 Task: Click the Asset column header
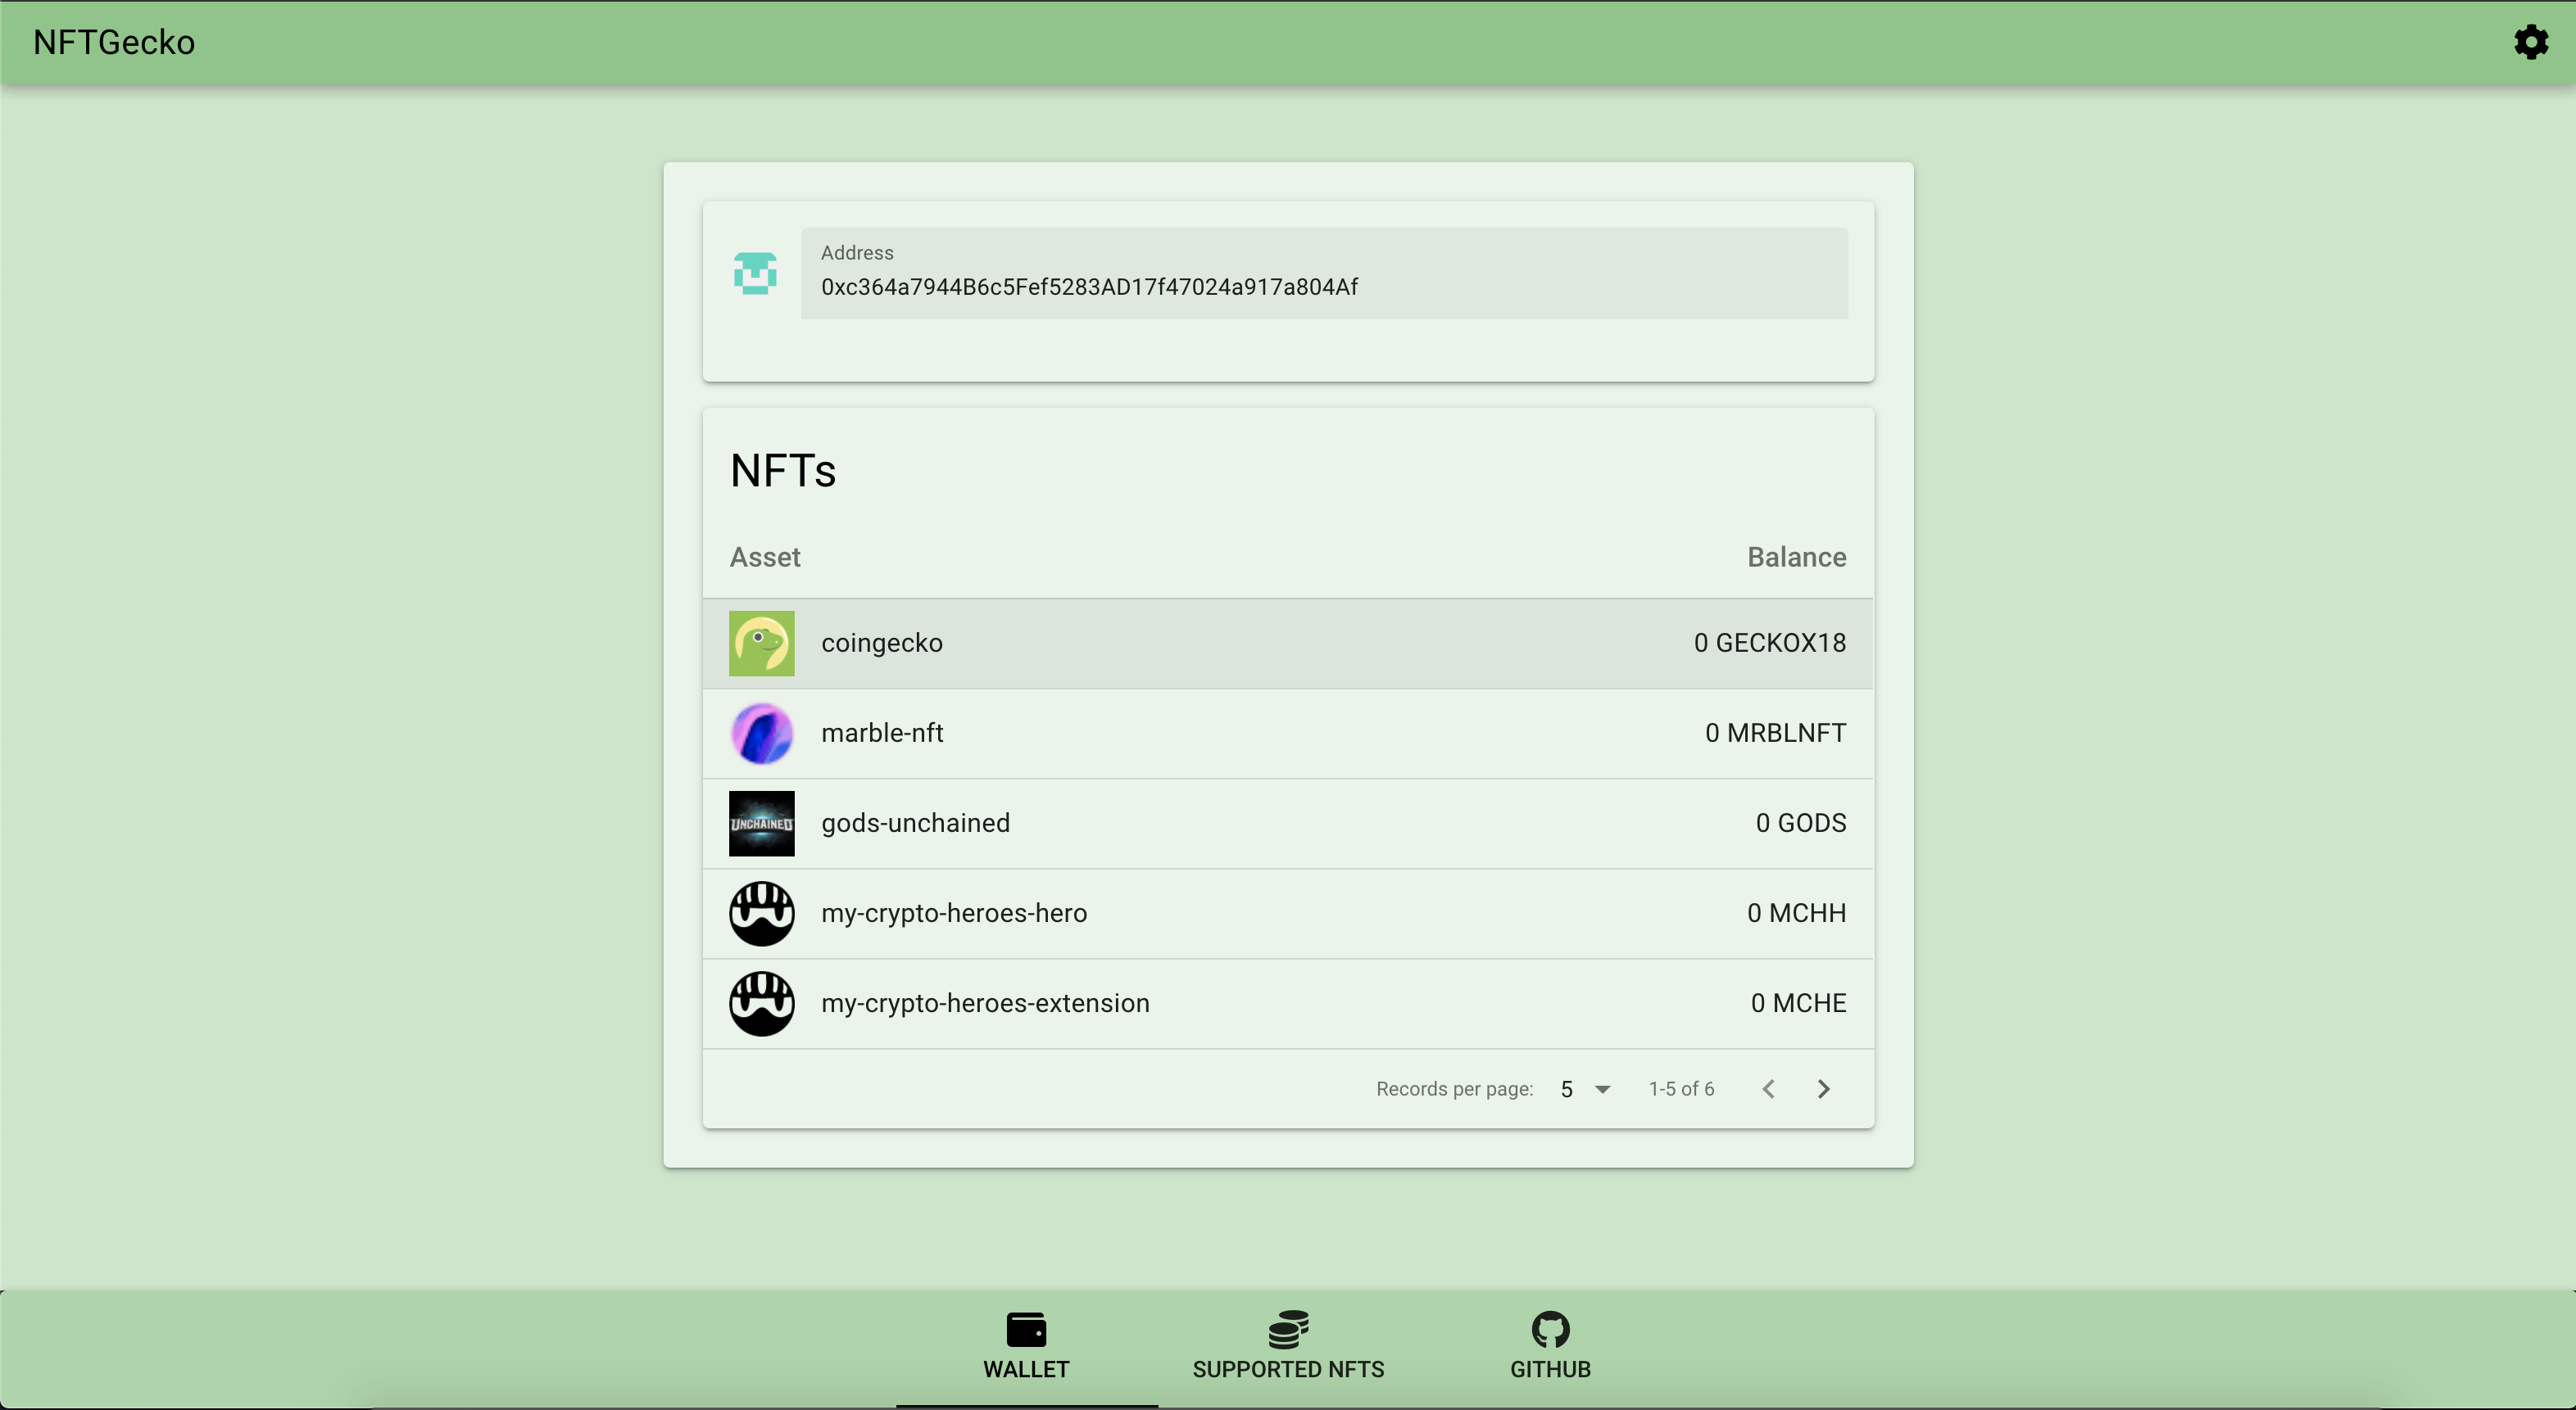765,558
